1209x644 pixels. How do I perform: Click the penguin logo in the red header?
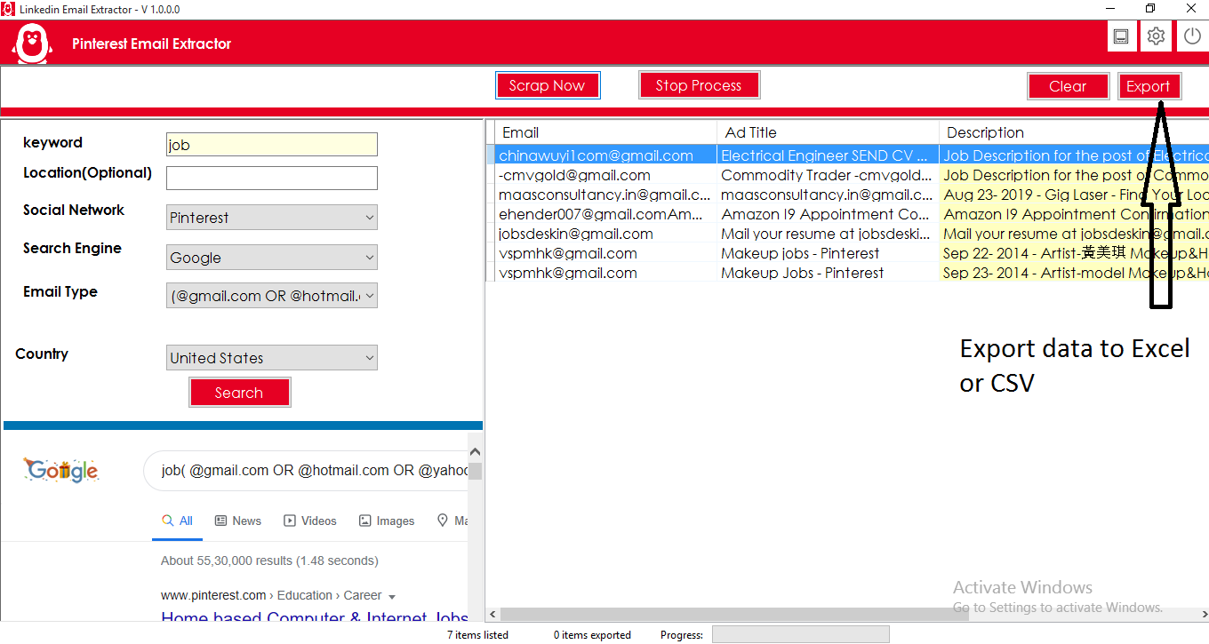33,43
